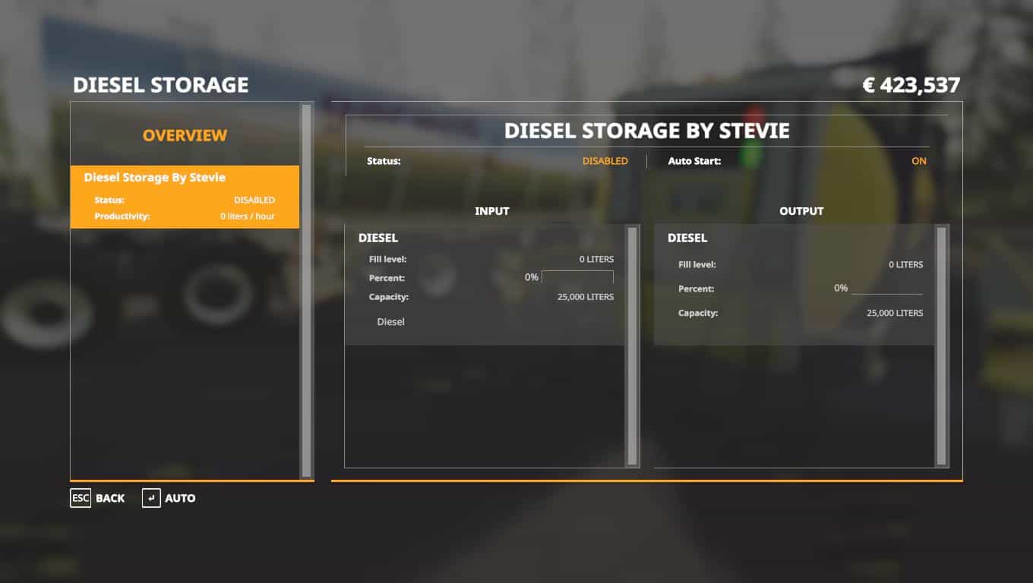Click the OUTPUT panel scrollbar
Viewport: 1033px width, 583px height.
coord(941,345)
